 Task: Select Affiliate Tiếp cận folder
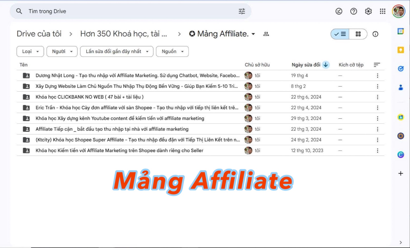(200, 129)
